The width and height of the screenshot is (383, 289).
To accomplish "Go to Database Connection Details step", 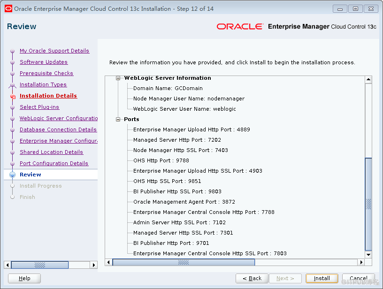I will pos(58,129).
